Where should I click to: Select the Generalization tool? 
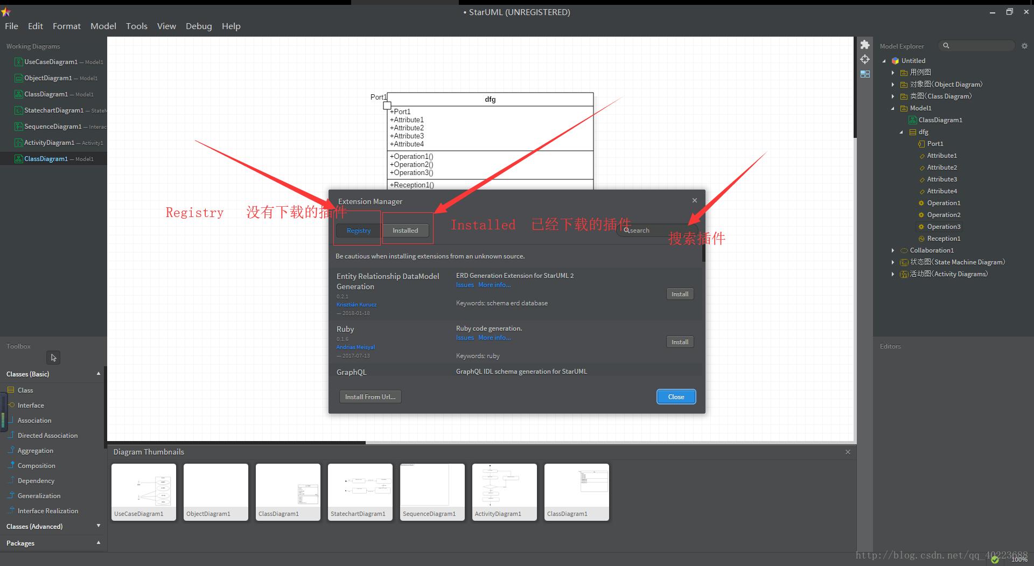pos(39,495)
